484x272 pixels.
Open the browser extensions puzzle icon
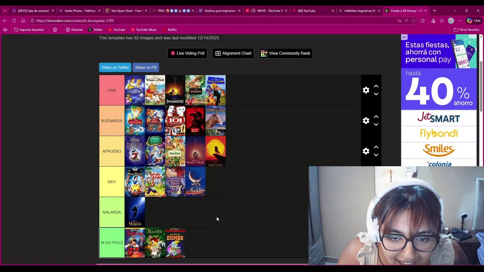click(x=423, y=21)
